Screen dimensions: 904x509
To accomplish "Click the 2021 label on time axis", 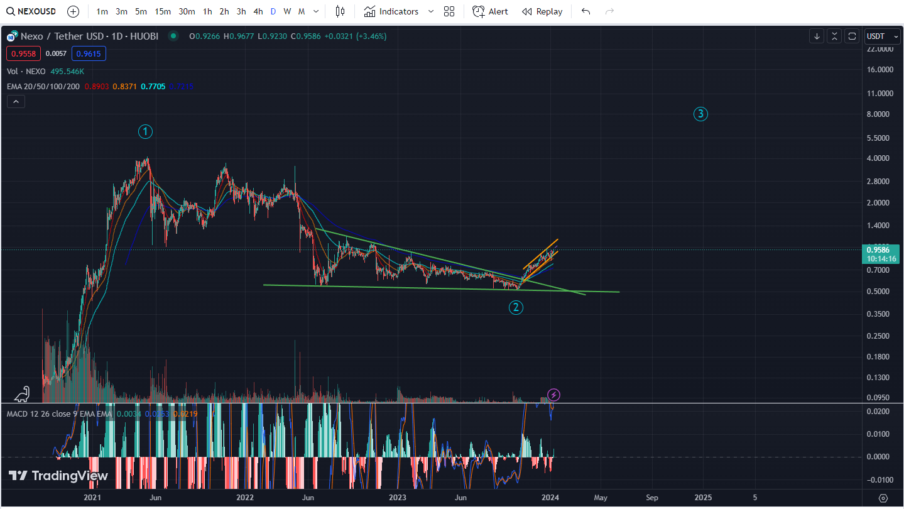I will pos(92,498).
